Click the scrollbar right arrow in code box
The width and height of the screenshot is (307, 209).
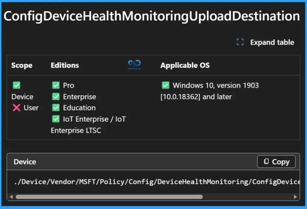(x=295, y=197)
